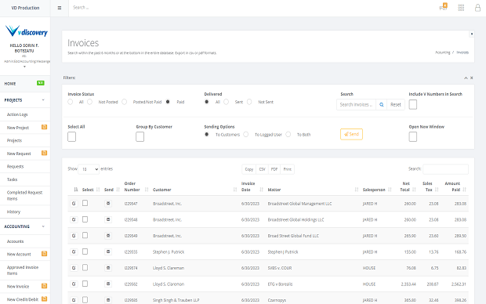Screen dimensions: 486x304
Task: Choose To Both sending option
Action: 288,135
